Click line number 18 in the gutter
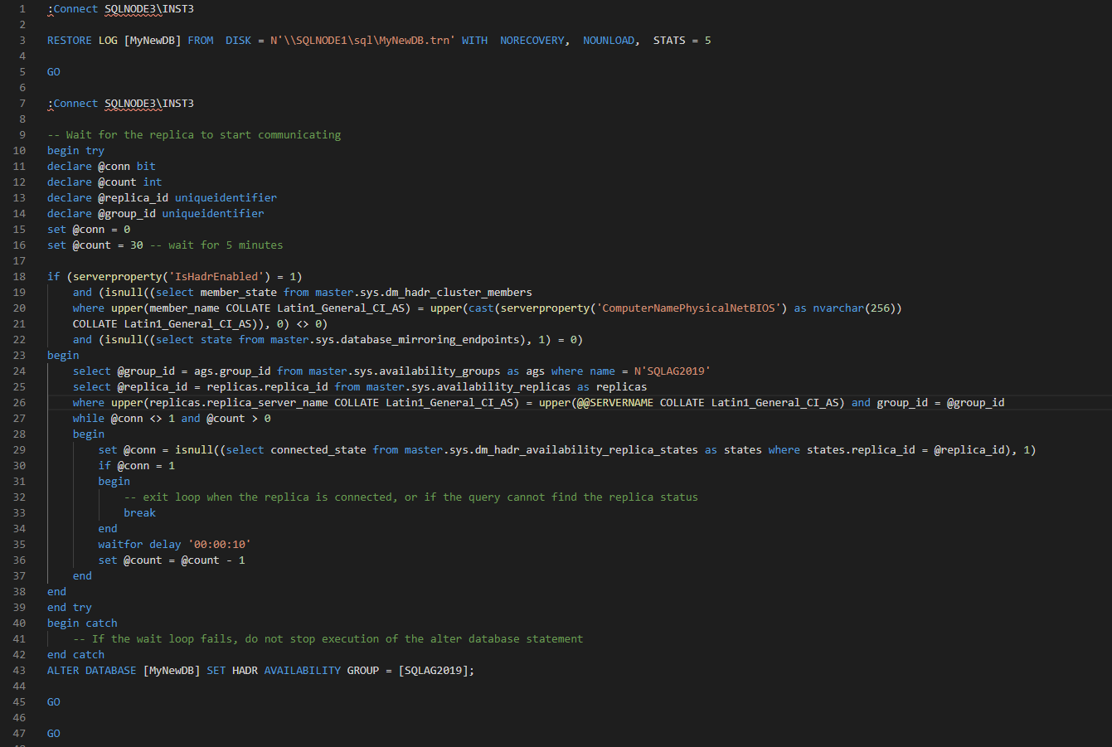 pos(19,276)
